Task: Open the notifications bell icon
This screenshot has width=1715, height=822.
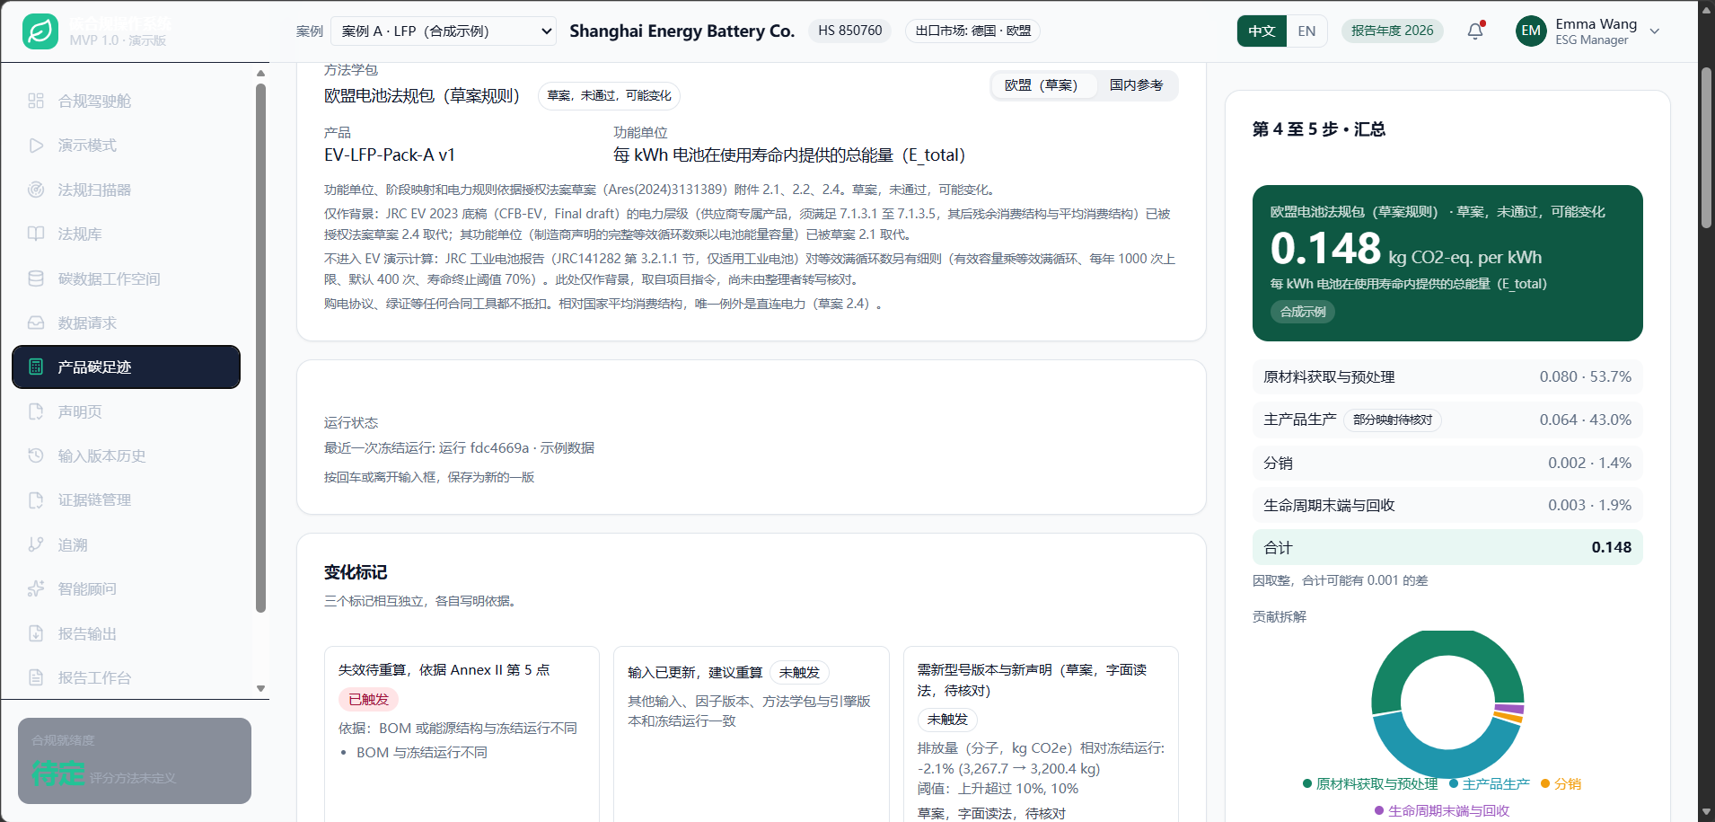Action: [1475, 31]
